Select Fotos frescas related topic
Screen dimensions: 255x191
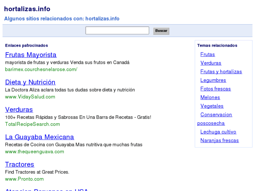215,89
